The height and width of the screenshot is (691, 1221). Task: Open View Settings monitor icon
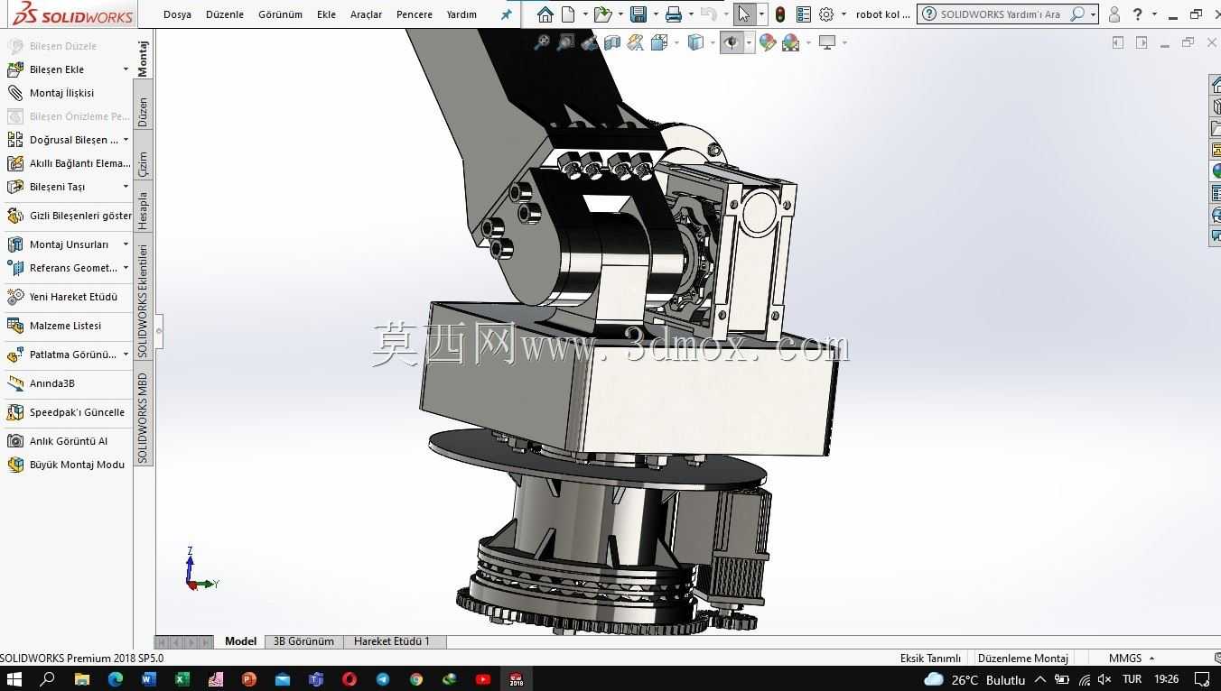[x=826, y=42]
